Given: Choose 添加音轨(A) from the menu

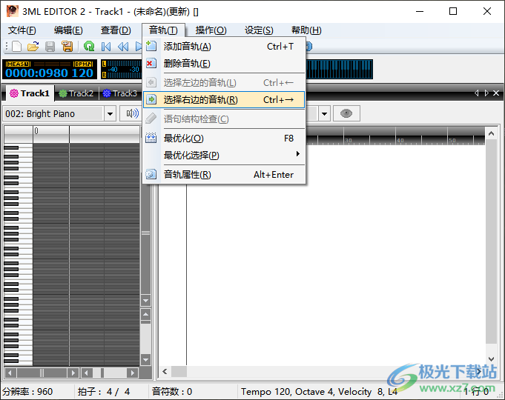Looking at the screenshot, I should point(224,47).
